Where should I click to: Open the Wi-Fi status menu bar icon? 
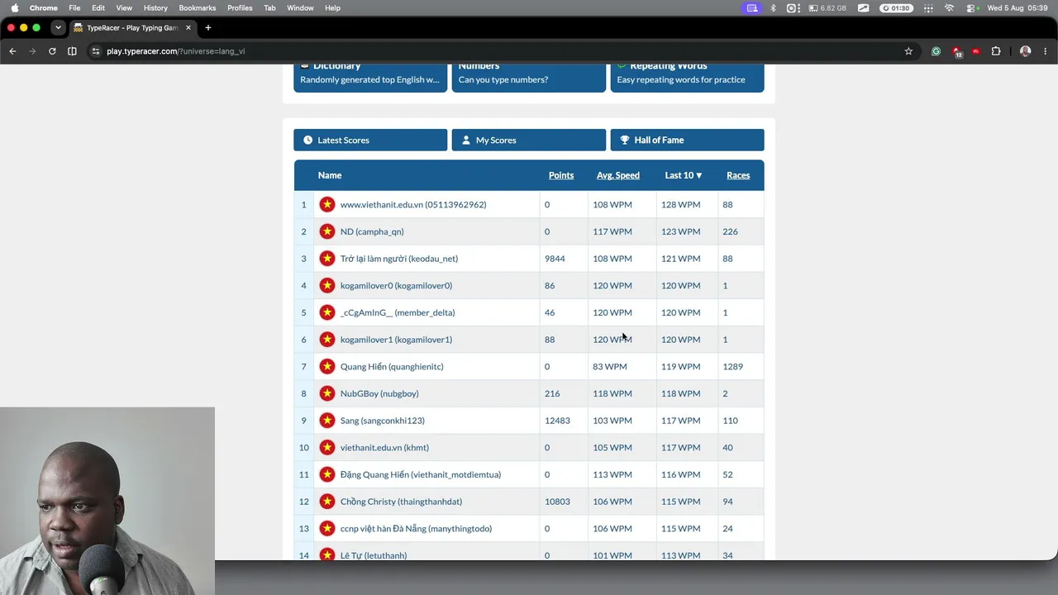949,7
